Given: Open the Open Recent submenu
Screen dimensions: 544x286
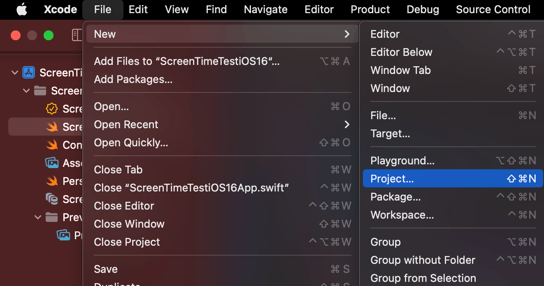Looking at the screenshot, I should pos(126,125).
